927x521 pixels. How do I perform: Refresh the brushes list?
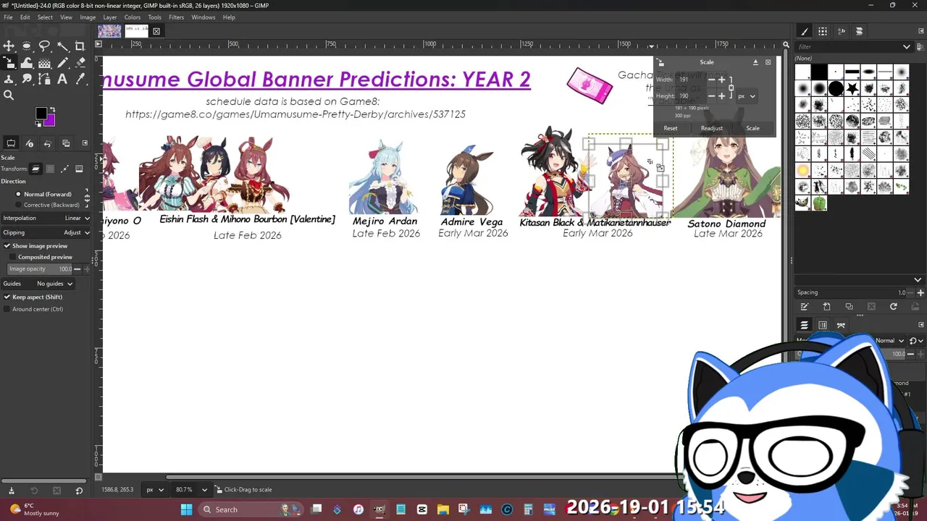pyautogui.click(x=893, y=306)
